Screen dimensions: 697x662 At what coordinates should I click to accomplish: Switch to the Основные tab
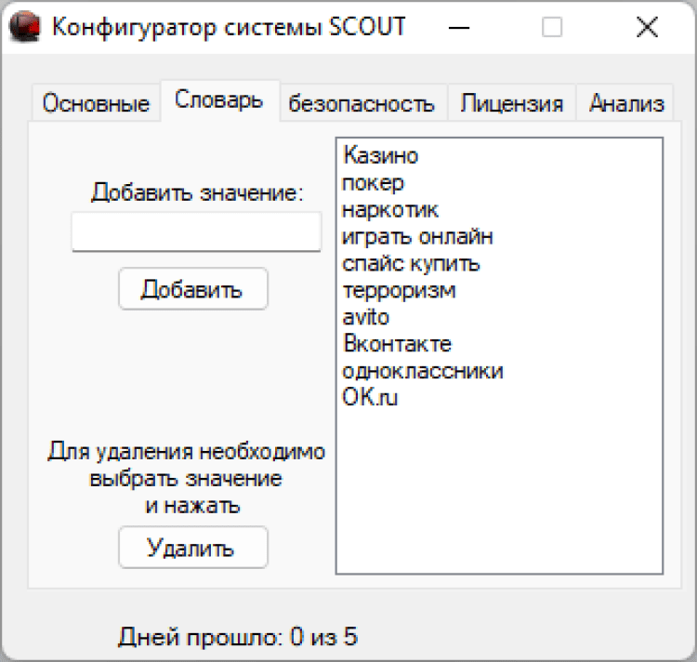click(x=96, y=103)
